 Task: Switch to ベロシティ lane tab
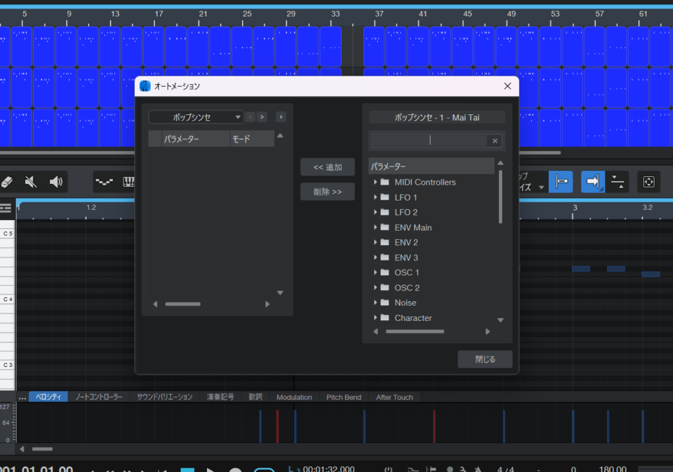[x=49, y=397]
